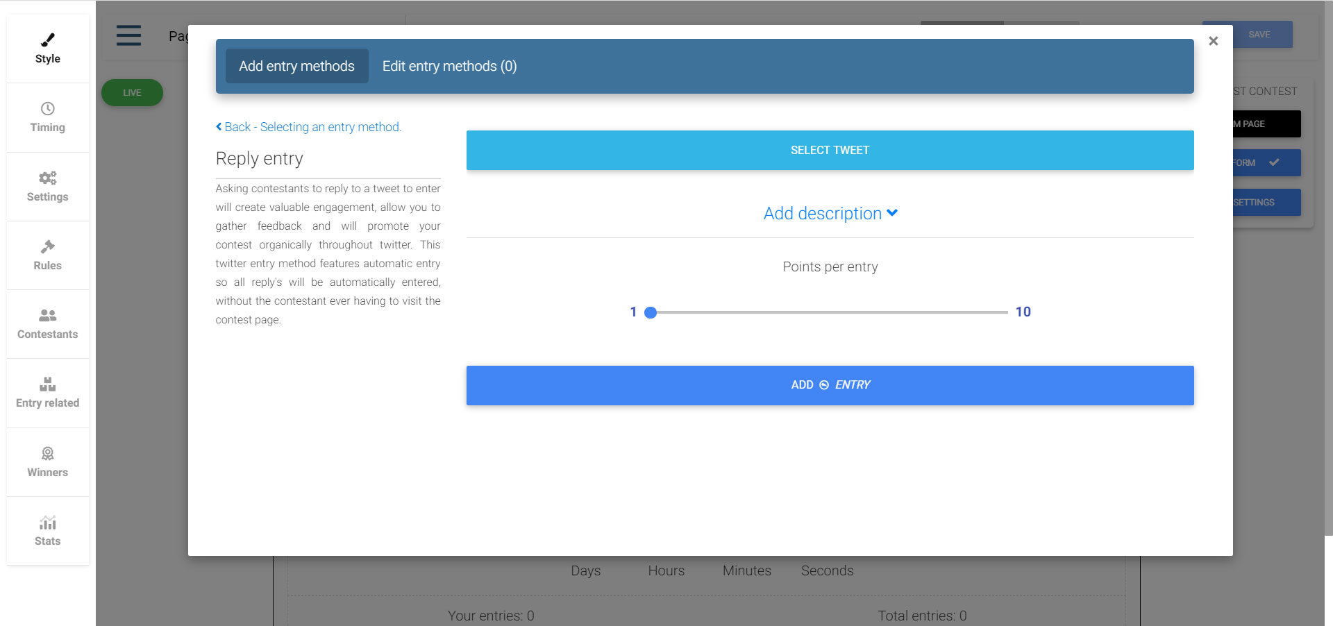1333x626 pixels.
Task: Click the page vertical scrollbar
Action: tap(1328, 267)
